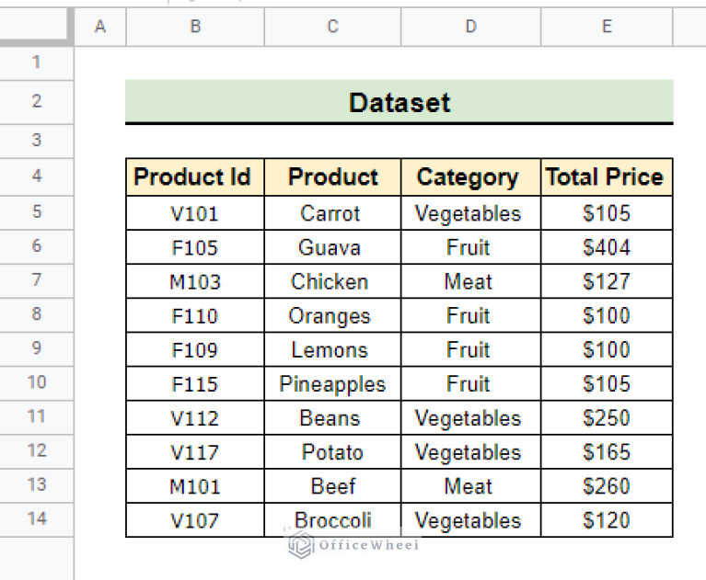Image resolution: width=706 pixels, height=580 pixels.
Task: Select column B header
Action: [195, 28]
